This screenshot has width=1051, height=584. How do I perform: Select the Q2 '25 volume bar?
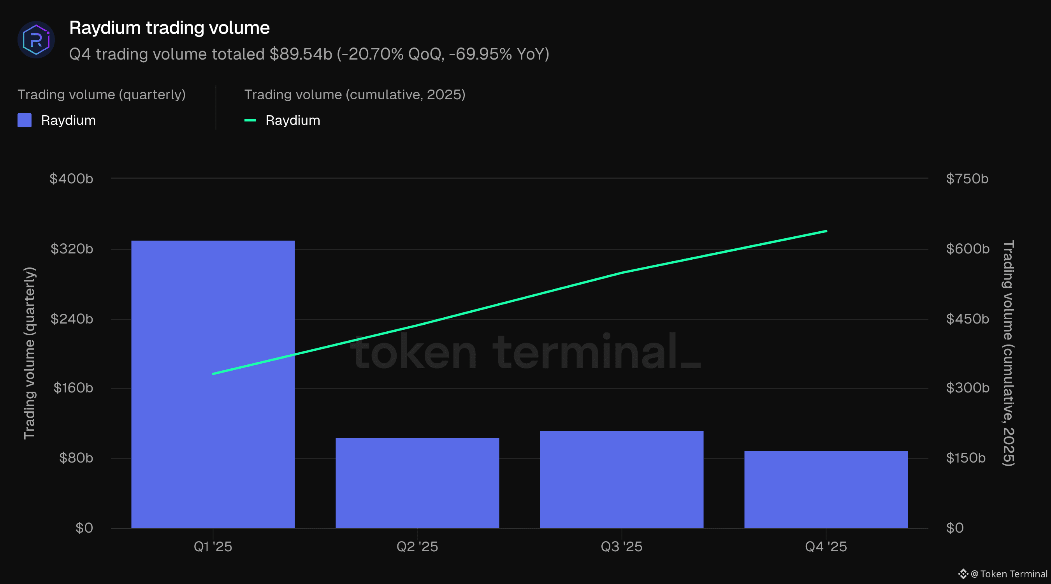(417, 483)
